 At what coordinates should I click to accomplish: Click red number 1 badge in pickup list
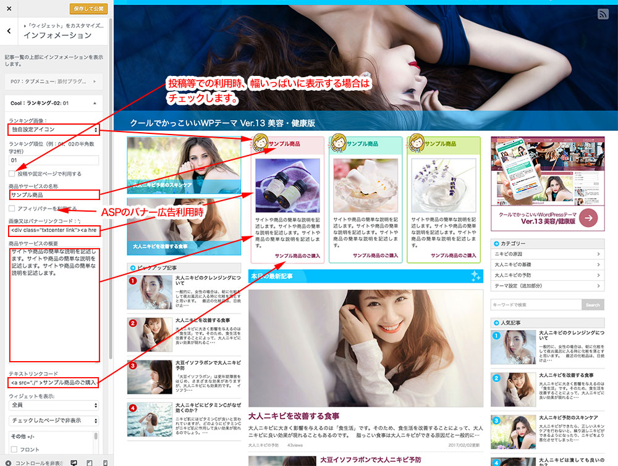point(133,281)
